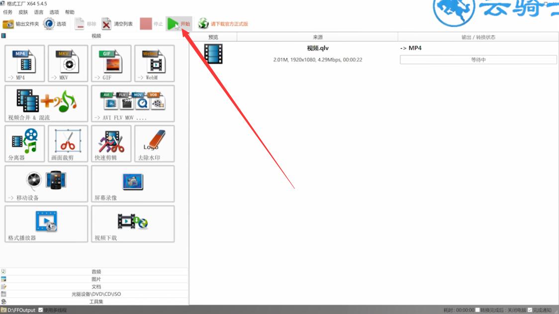Open the 帮助 menu

[x=70, y=12]
